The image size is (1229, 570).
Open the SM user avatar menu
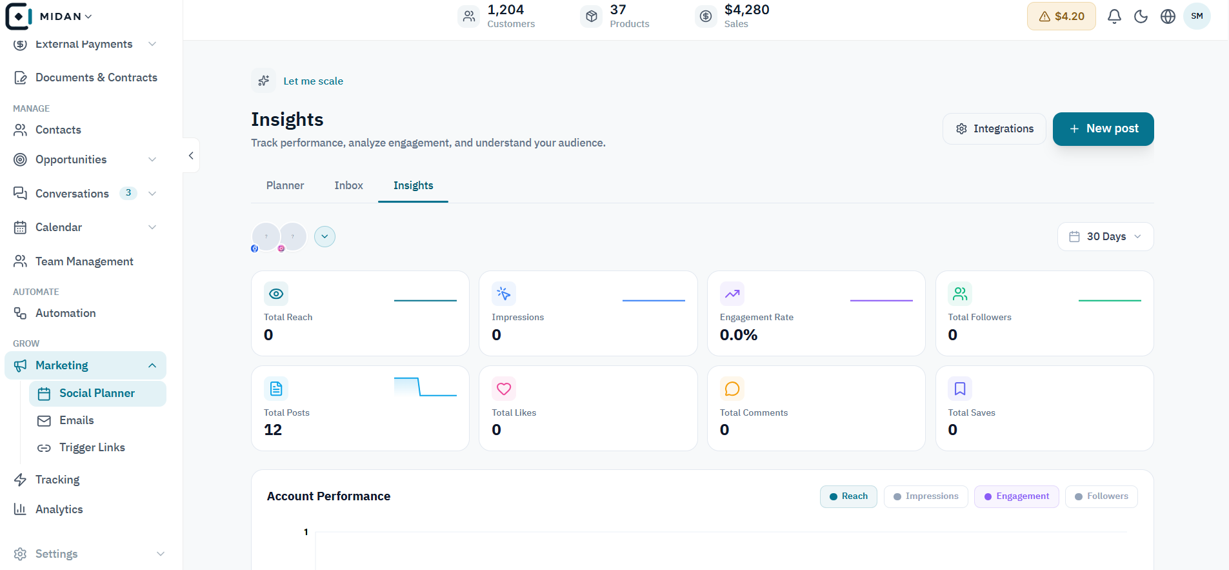coord(1197,16)
